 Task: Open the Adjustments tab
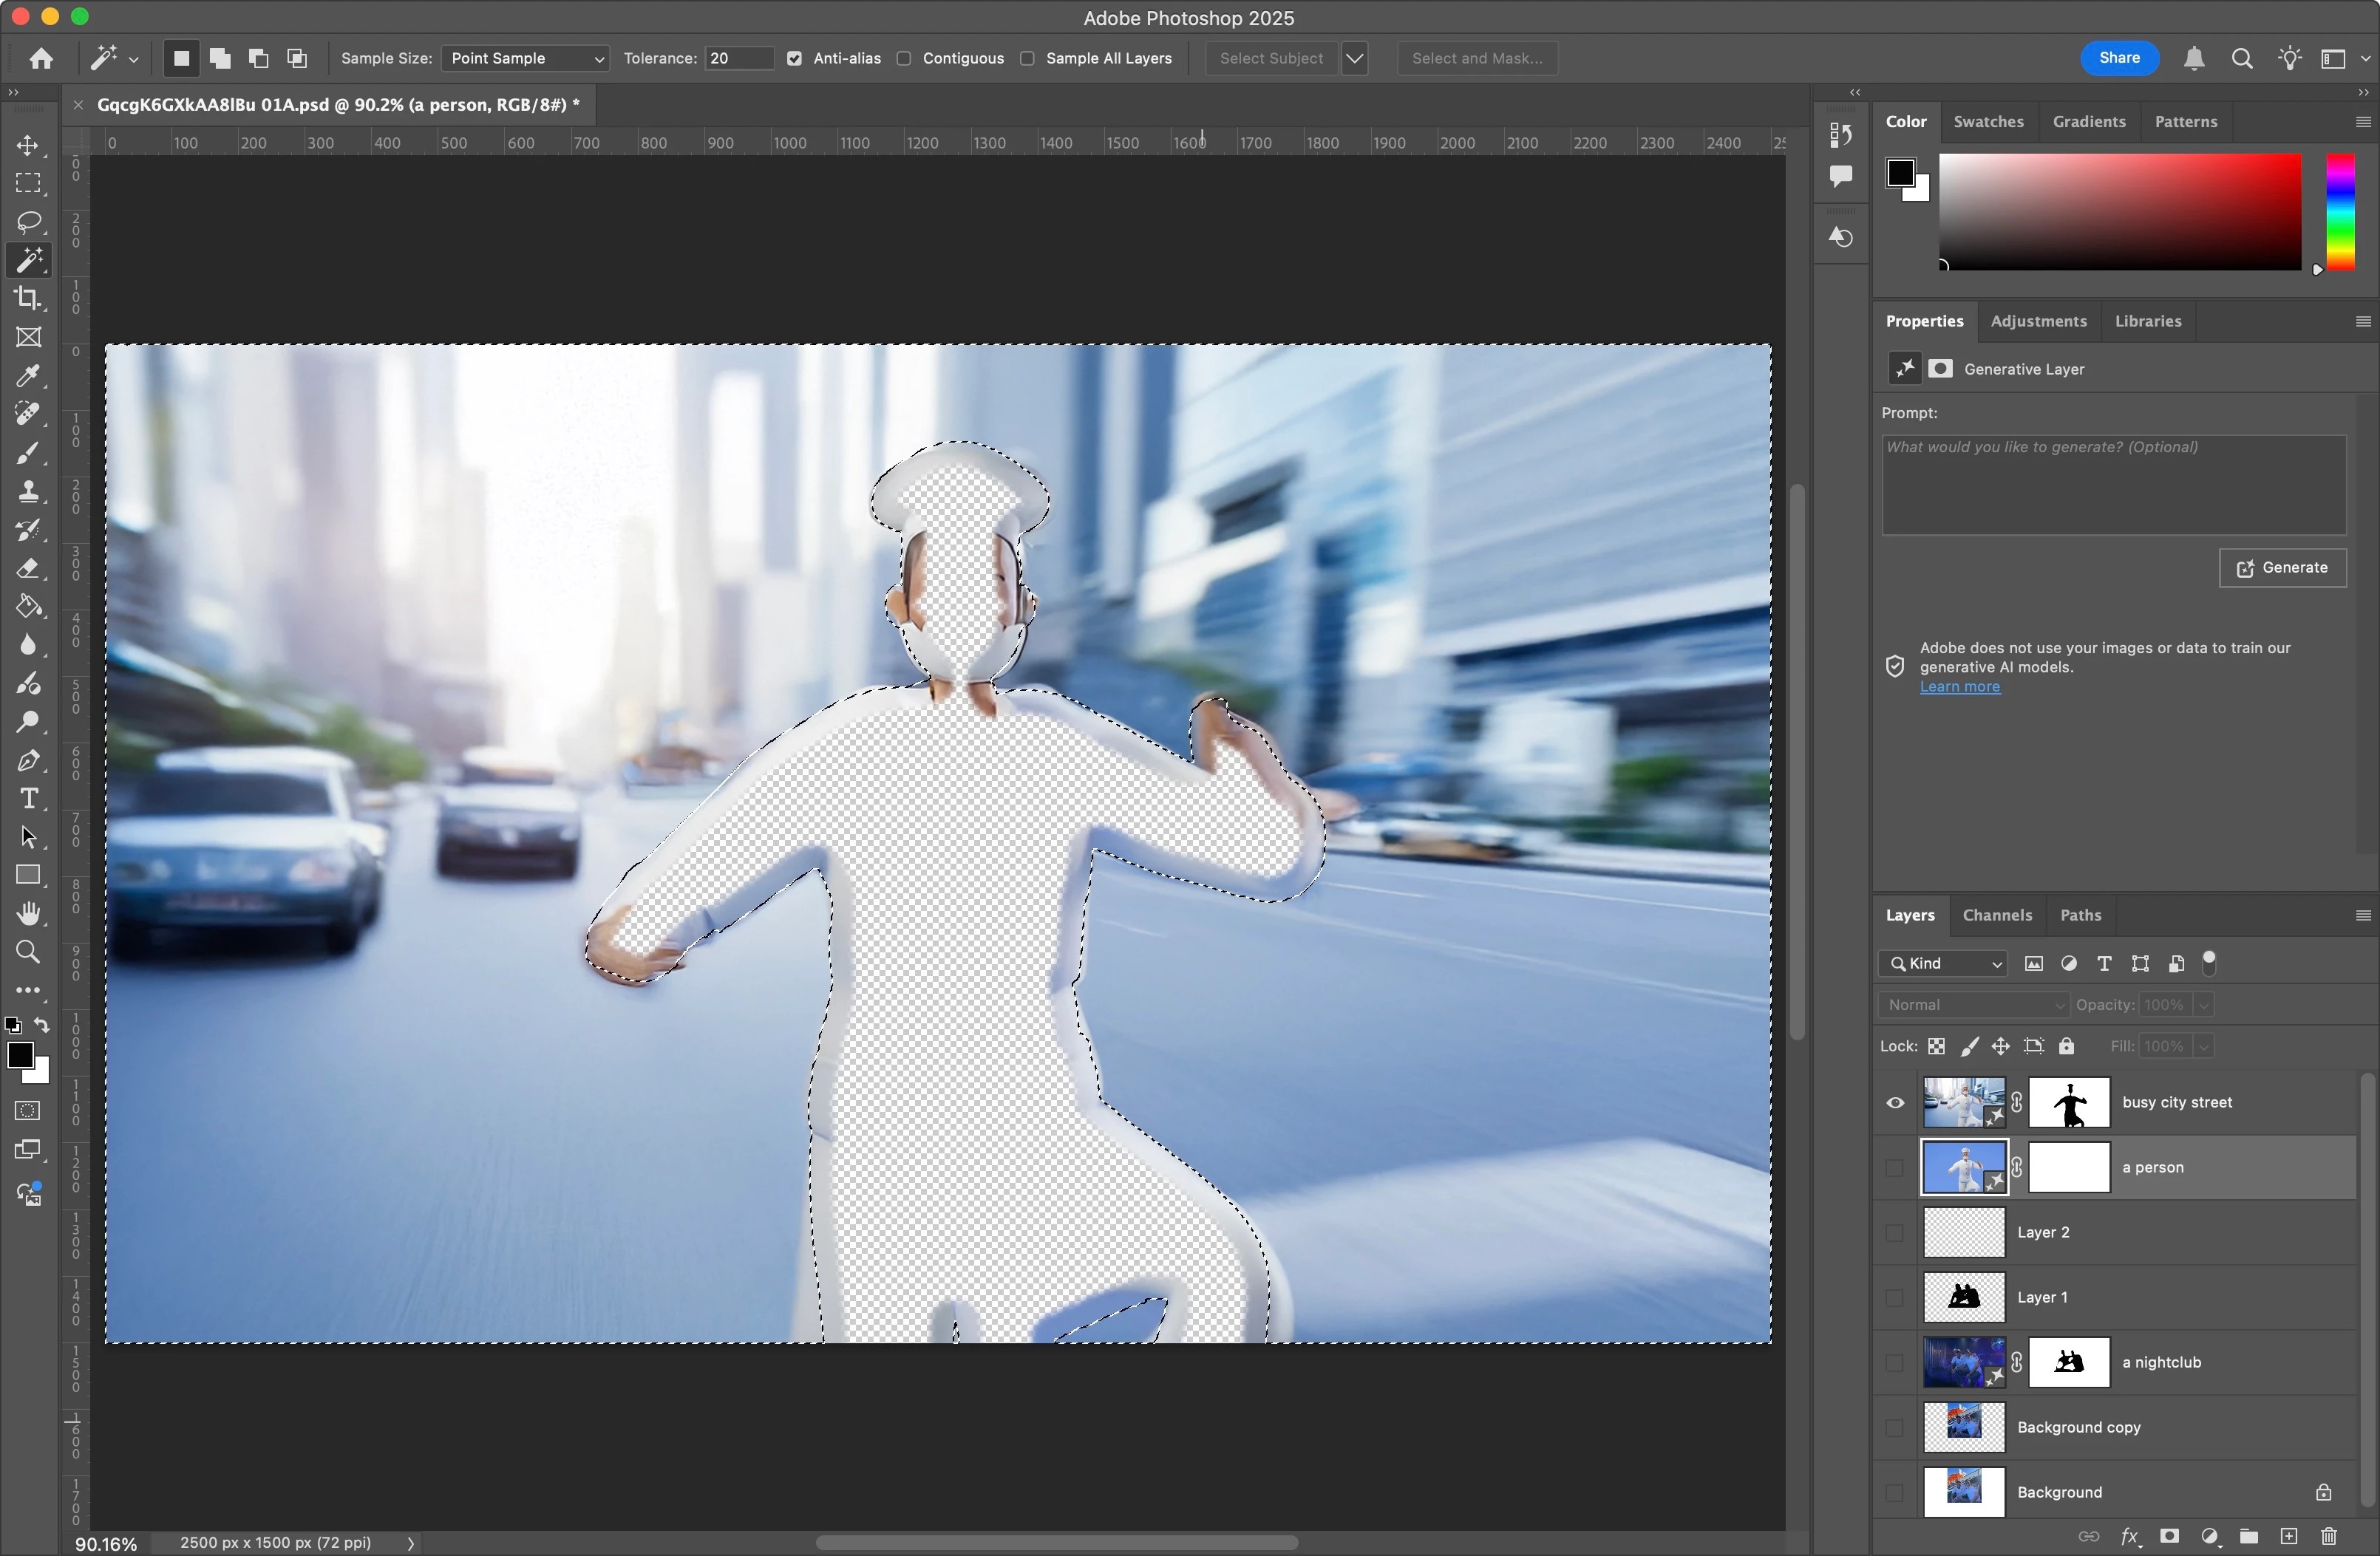point(2038,321)
